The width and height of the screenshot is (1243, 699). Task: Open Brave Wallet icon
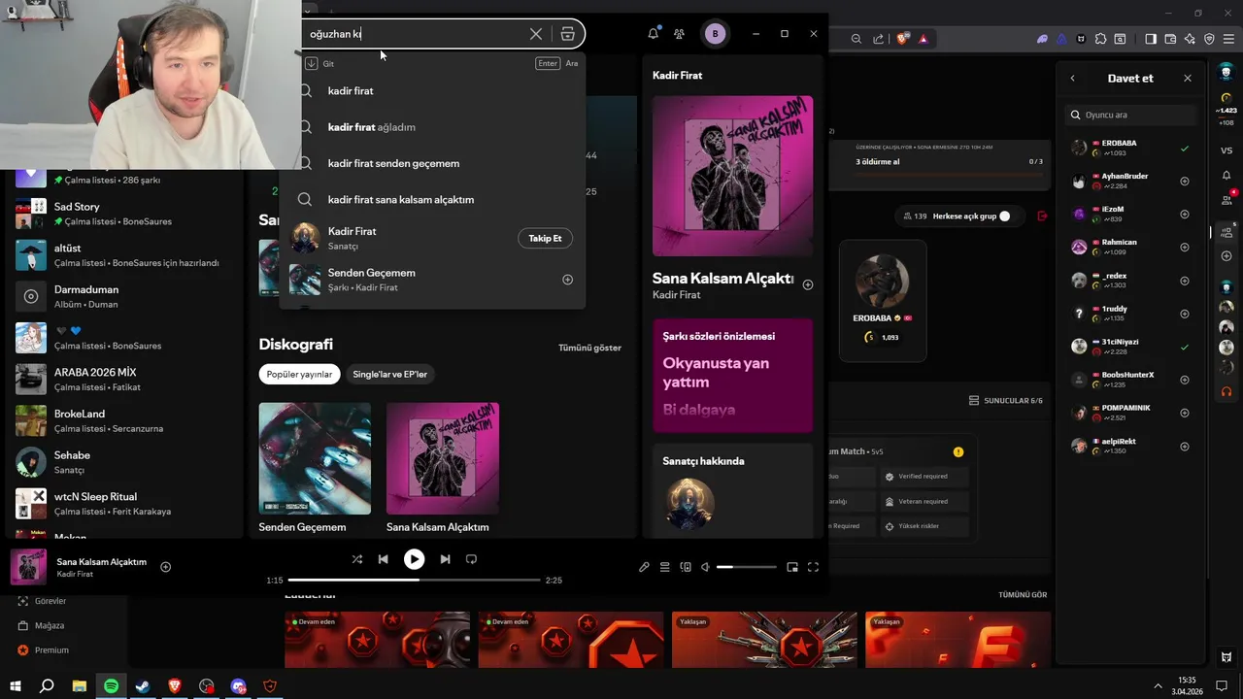pos(1170,39)
